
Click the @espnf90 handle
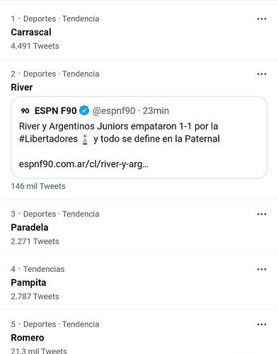point(114,110)
